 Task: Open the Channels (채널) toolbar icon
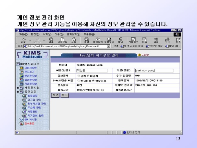[x=120, y=40]
